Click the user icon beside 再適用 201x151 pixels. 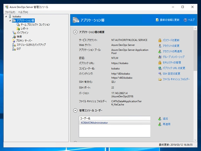point(160,124)
